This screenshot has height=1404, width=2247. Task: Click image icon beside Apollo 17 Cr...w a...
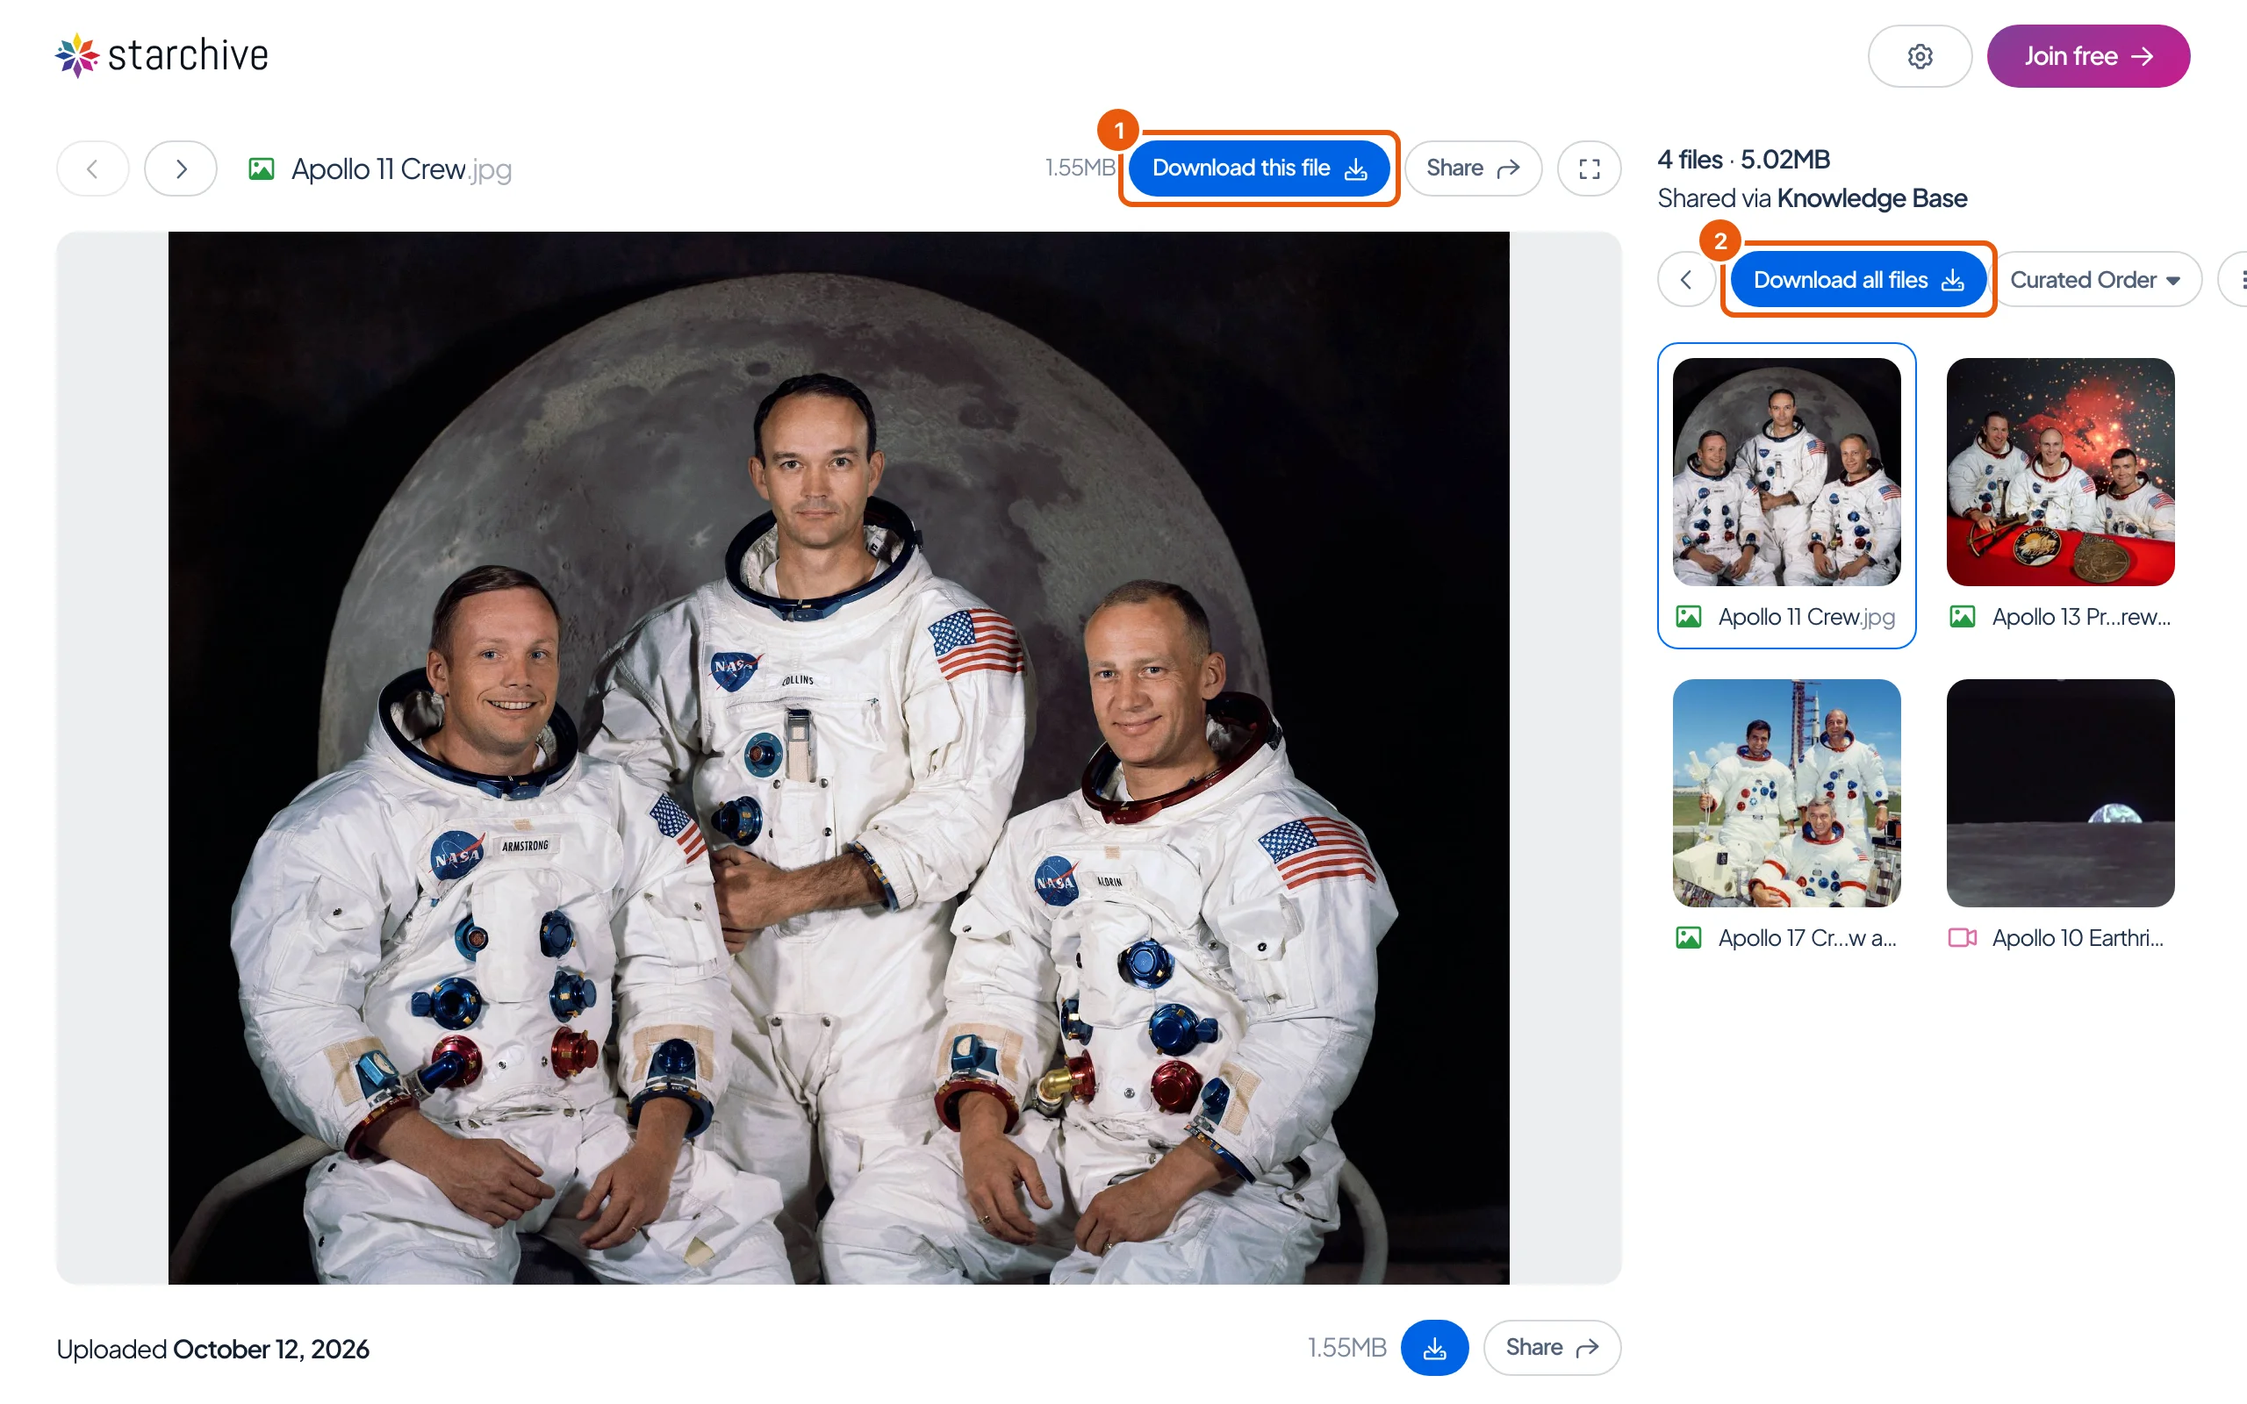point(1688,938)
